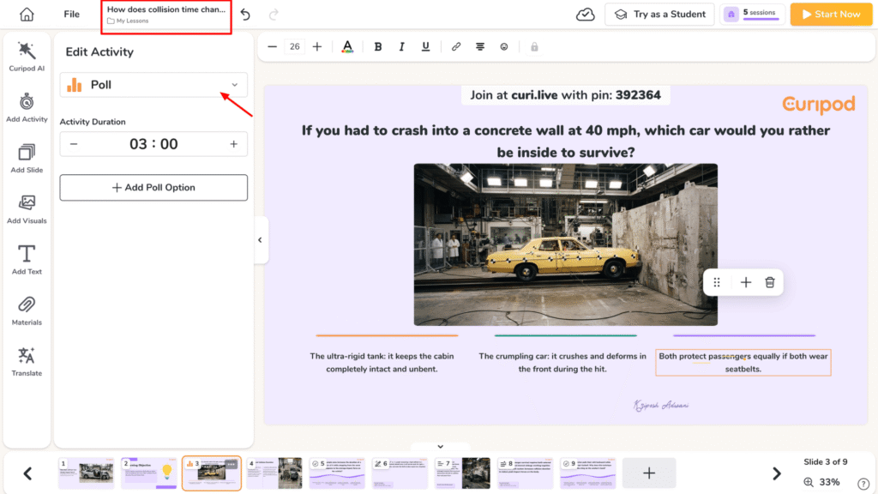Open slide 8 thumbnail

tap(526, 473)
